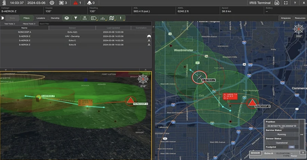Select the S-AERO5 Z ownship circle on the map
The image size is (307, 160).
coord(199,77)
